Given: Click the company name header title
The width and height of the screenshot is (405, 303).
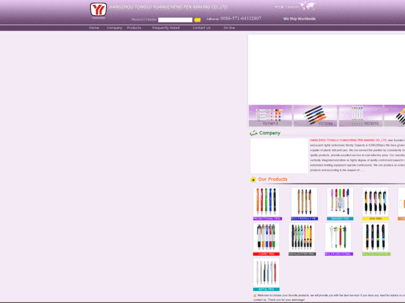Looking at the screenshot, I should (169, 7).
